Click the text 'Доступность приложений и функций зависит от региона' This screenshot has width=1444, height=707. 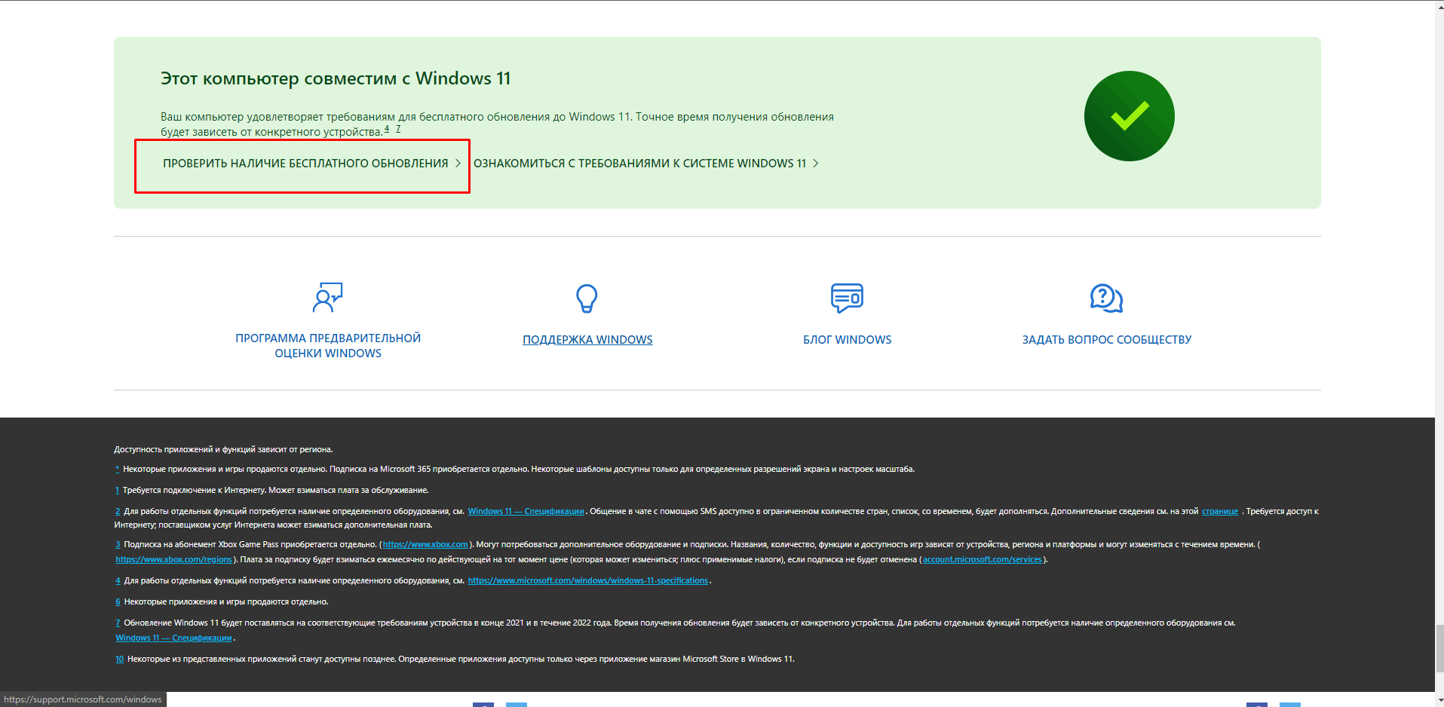[x=223, y=450]
